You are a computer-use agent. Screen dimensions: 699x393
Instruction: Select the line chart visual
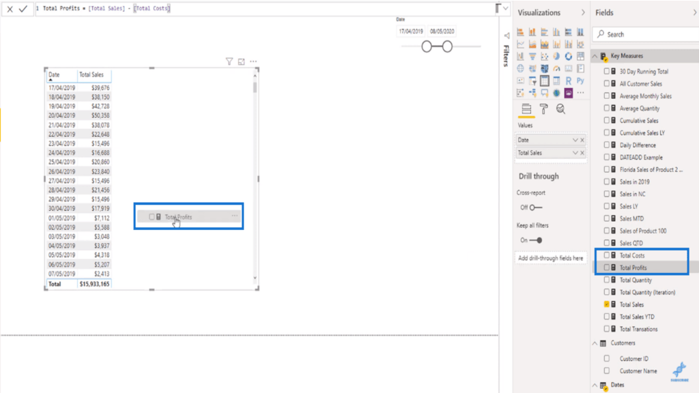click(x=520, y=44)
